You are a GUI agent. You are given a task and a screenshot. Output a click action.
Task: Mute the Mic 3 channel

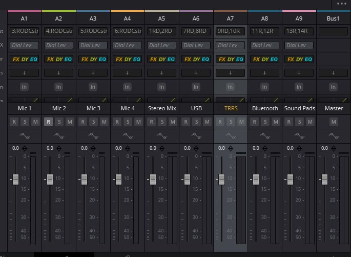(104, 122)
